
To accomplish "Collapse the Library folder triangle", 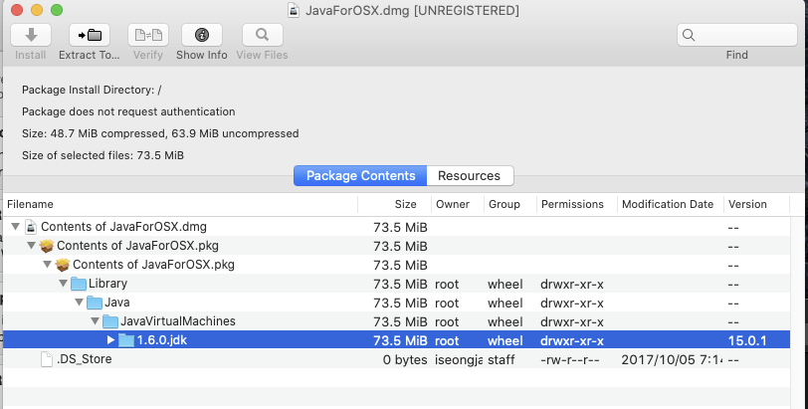I will tap(63, 284).
